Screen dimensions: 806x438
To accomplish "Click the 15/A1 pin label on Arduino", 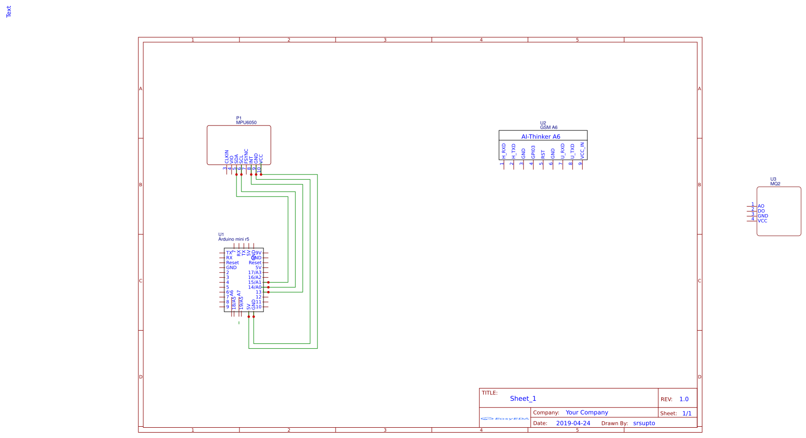I will 255,282.
